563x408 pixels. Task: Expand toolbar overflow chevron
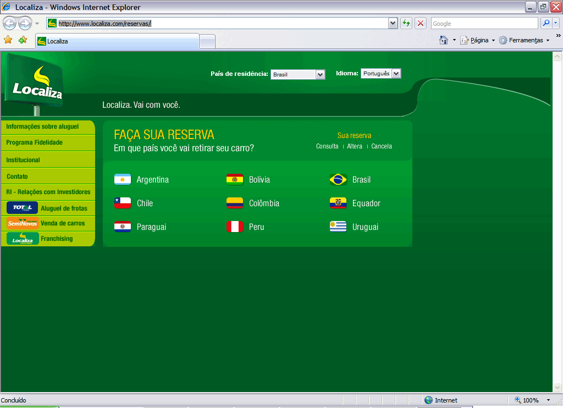tap(559, 36)
